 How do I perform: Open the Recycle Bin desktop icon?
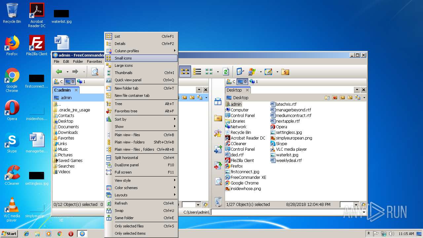[x=12, y=13]
